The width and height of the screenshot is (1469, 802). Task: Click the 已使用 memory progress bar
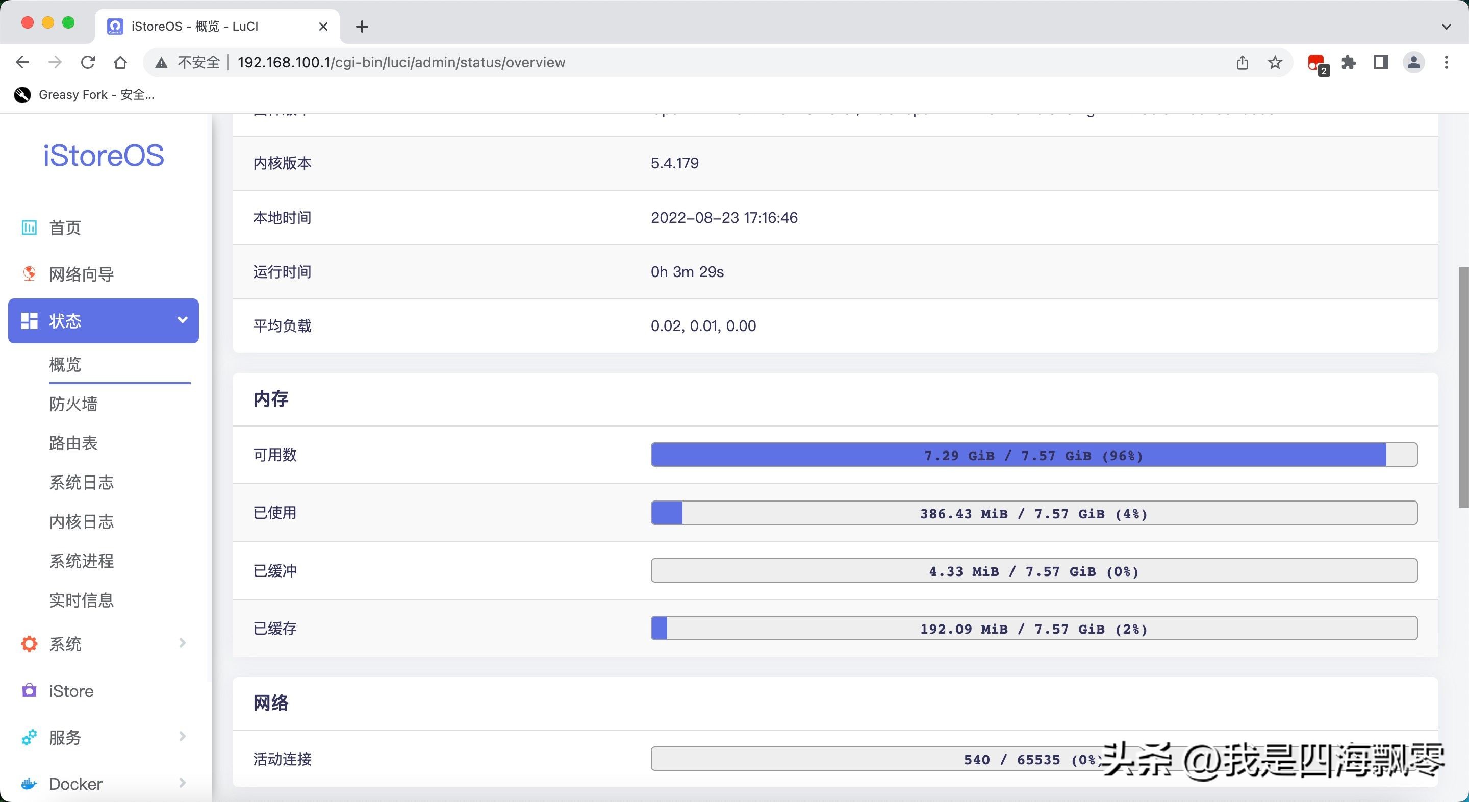pos(1034,513)
